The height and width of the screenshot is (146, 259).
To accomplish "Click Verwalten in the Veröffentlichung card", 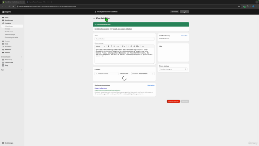I will (x=184, y=36).
